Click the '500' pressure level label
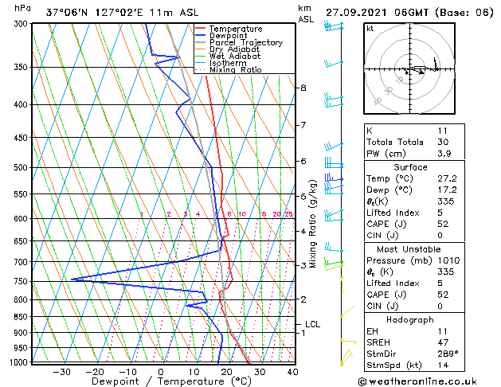The height and width of the screenshot is (387, 501). click(x=22, y=168)
